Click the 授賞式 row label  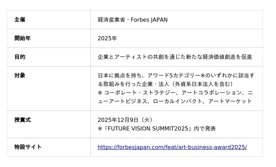pyautogui.click(x=22, y=120)
